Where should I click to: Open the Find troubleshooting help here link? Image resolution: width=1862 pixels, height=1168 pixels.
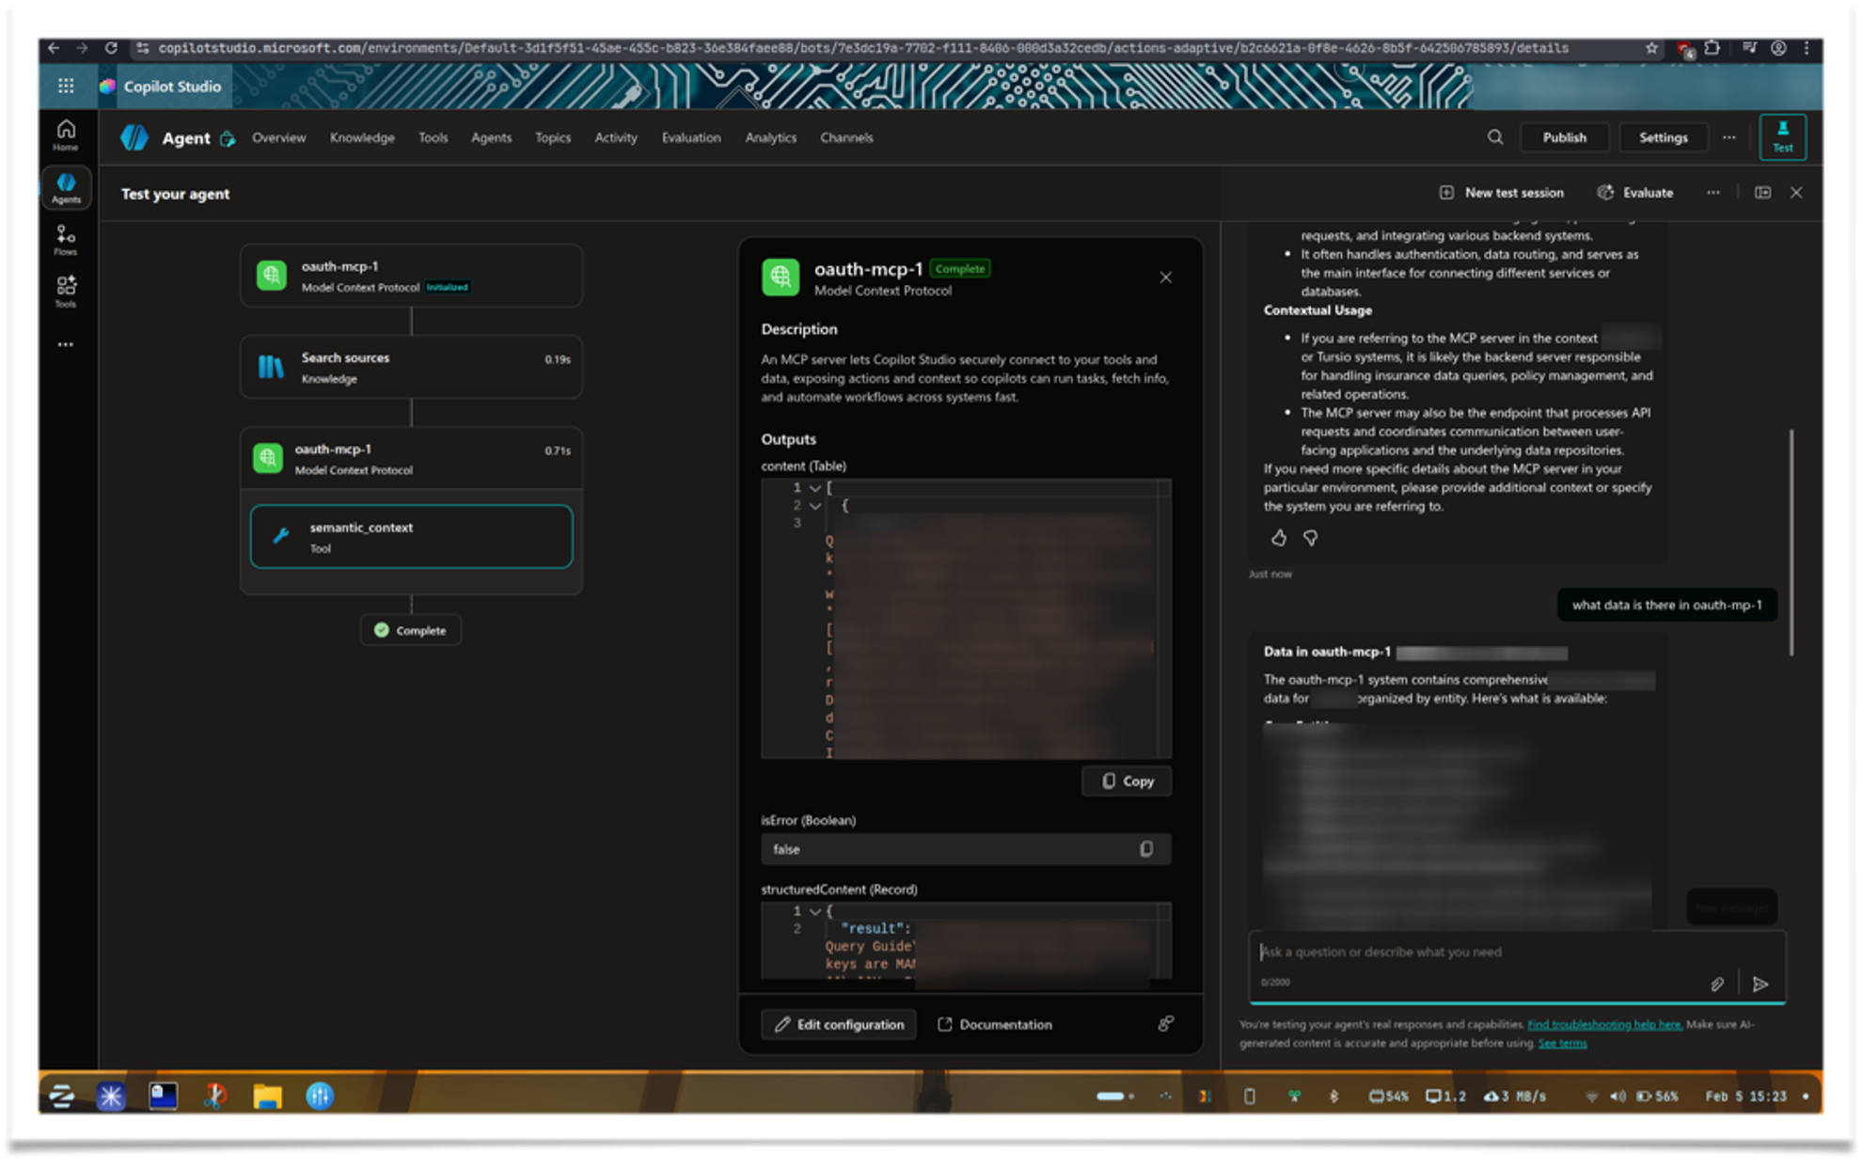[x=1606, y=1024]
